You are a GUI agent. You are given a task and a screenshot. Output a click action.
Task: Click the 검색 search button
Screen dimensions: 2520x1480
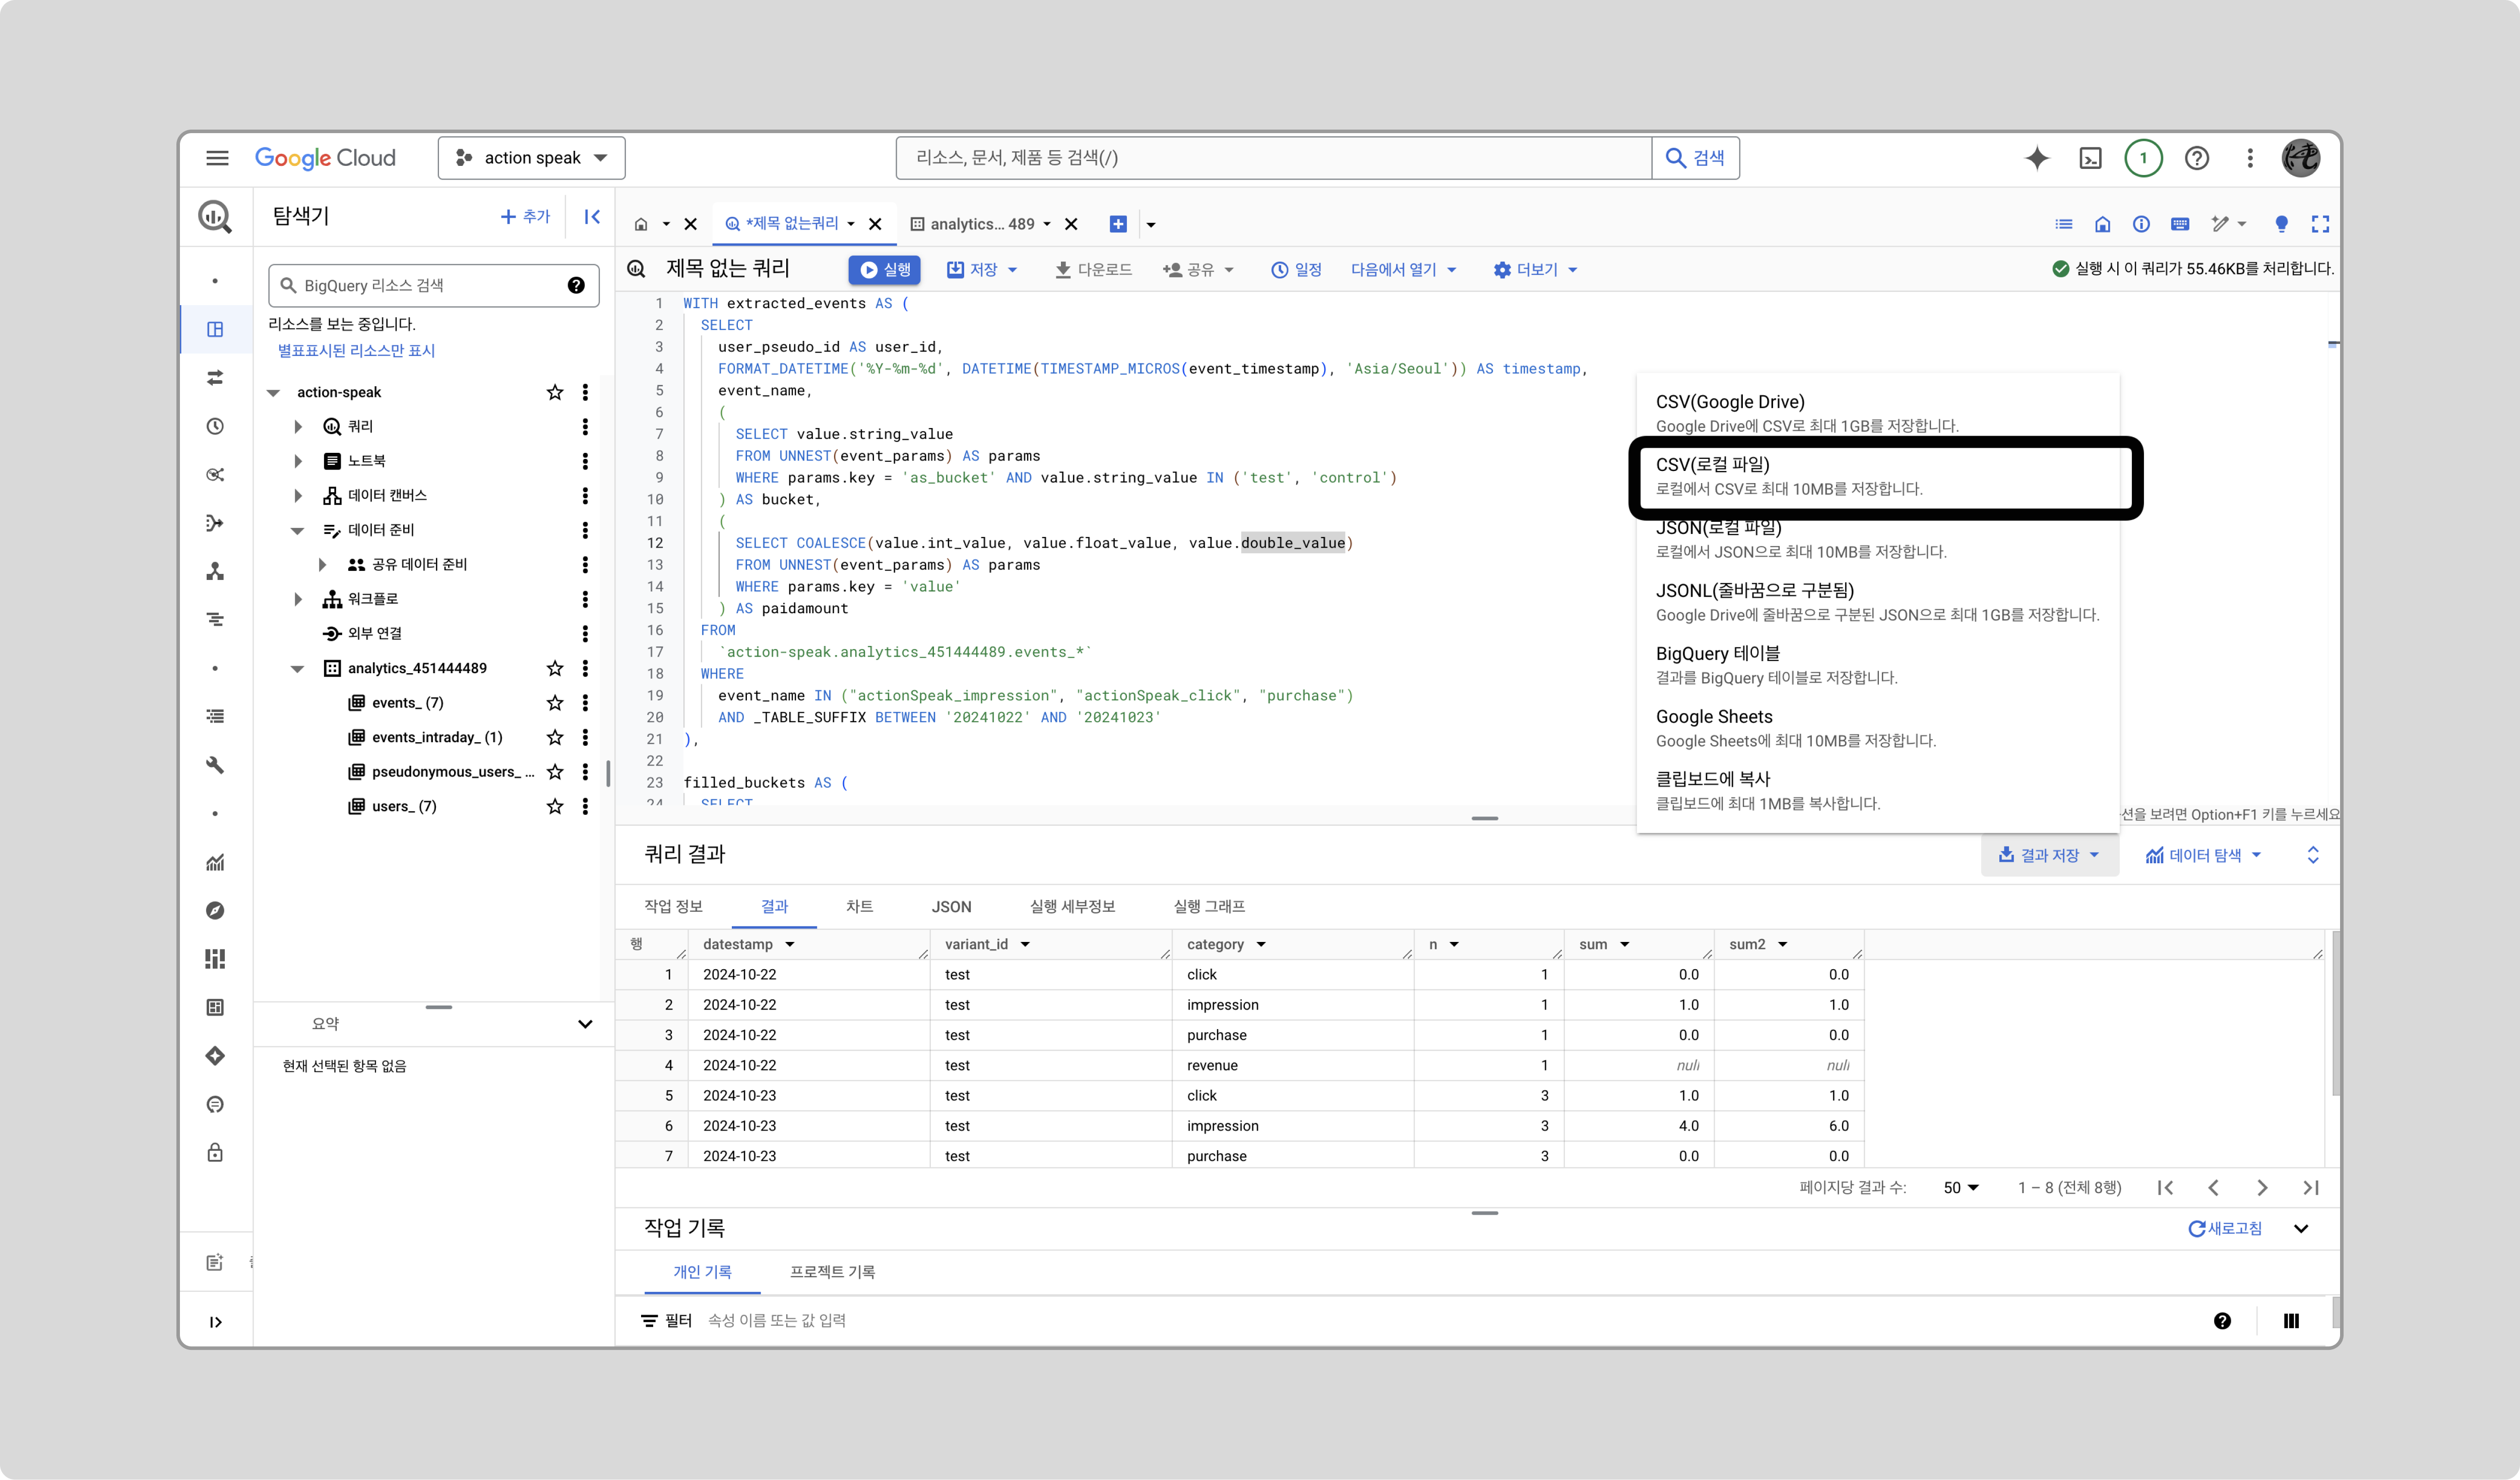1695,158
